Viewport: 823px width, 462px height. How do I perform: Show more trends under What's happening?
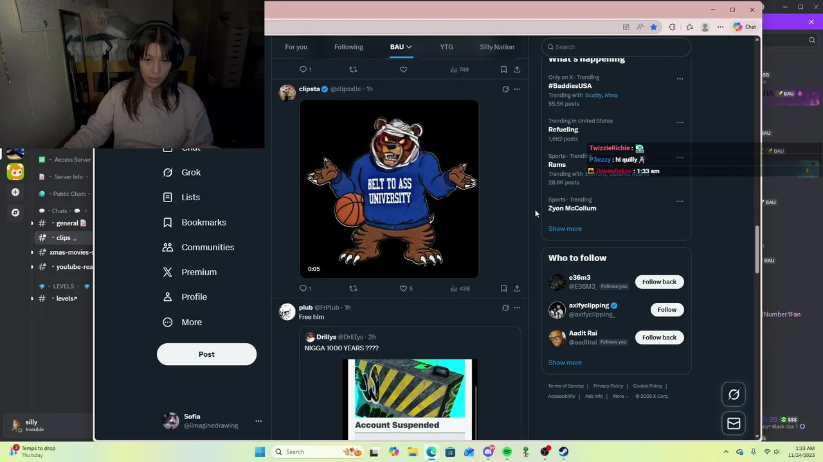pos(565,229)
